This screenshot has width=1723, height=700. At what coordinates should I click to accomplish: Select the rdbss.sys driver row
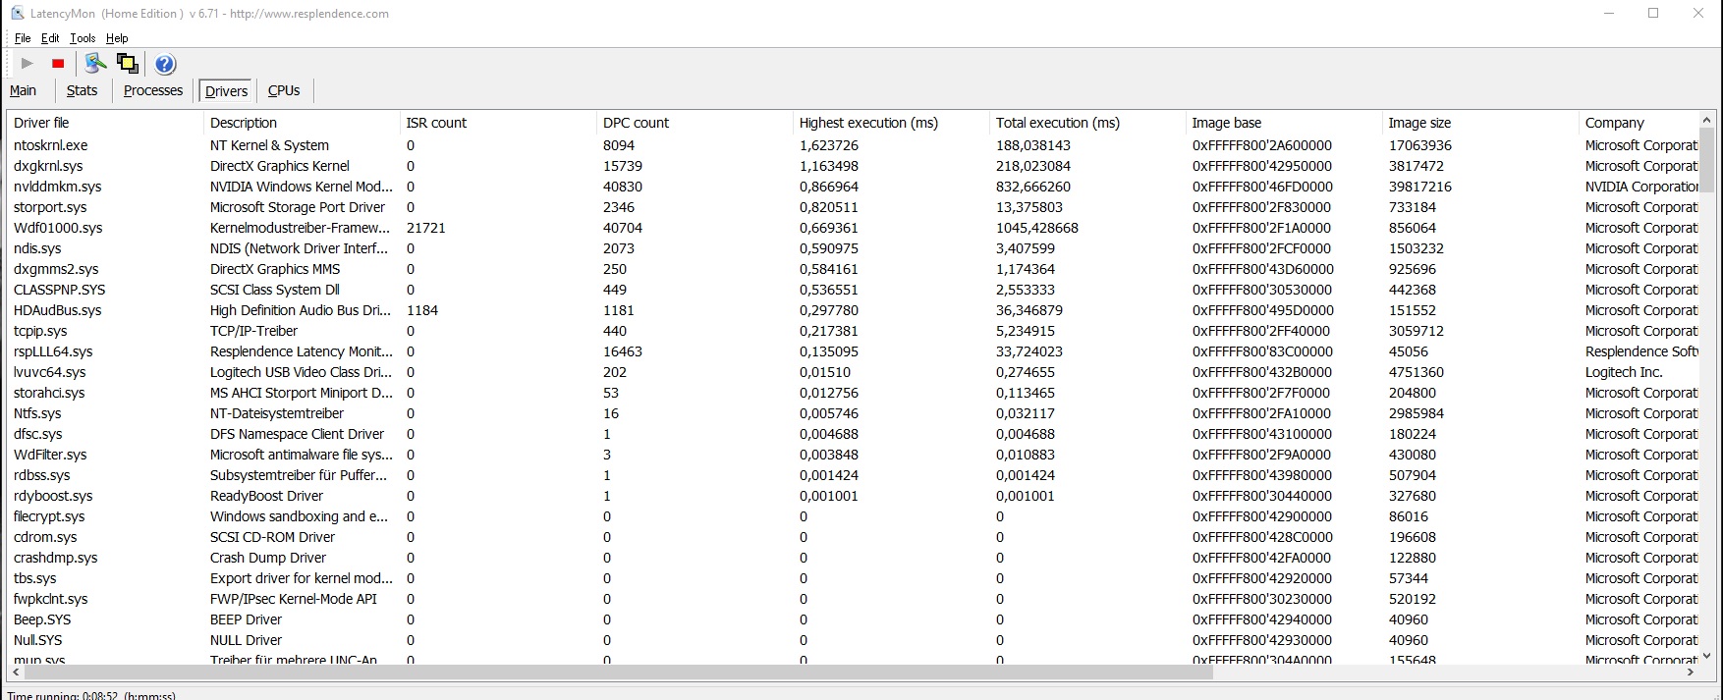[x=854, y=475]
